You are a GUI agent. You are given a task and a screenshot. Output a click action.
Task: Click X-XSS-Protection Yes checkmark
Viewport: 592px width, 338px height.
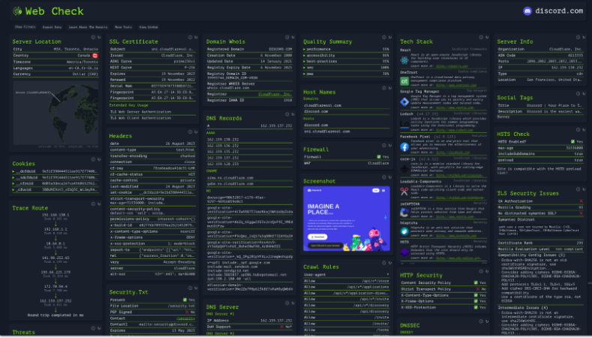coord(476,307)
